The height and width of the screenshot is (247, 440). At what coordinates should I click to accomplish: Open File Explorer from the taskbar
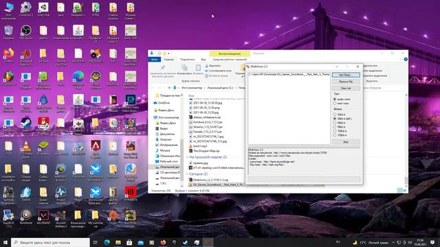118,242
